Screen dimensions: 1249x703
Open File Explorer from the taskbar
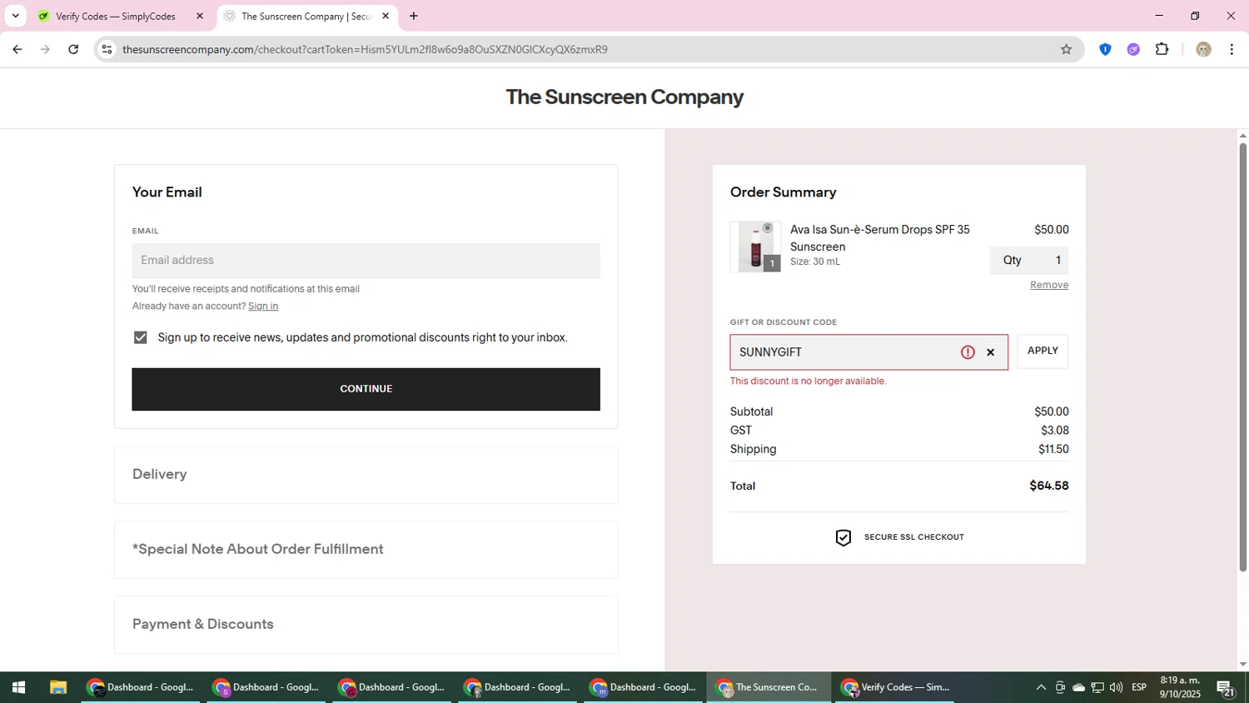tap(57, 688)
